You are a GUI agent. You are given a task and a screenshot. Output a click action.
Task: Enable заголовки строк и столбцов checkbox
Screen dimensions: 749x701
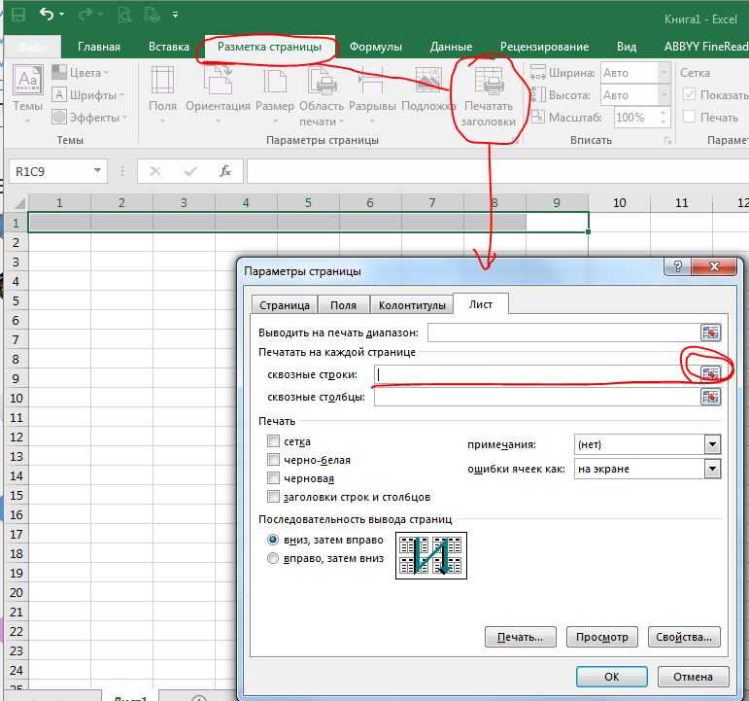coord(273,497)
